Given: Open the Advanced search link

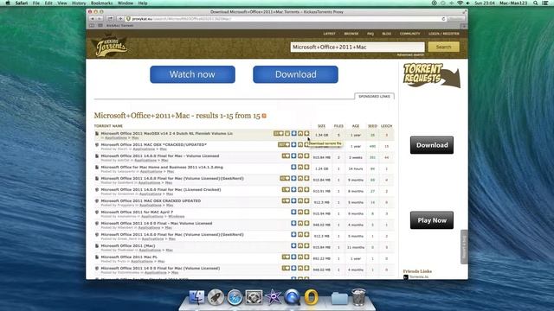Looking at the screenshot, I should click(410, 54).
